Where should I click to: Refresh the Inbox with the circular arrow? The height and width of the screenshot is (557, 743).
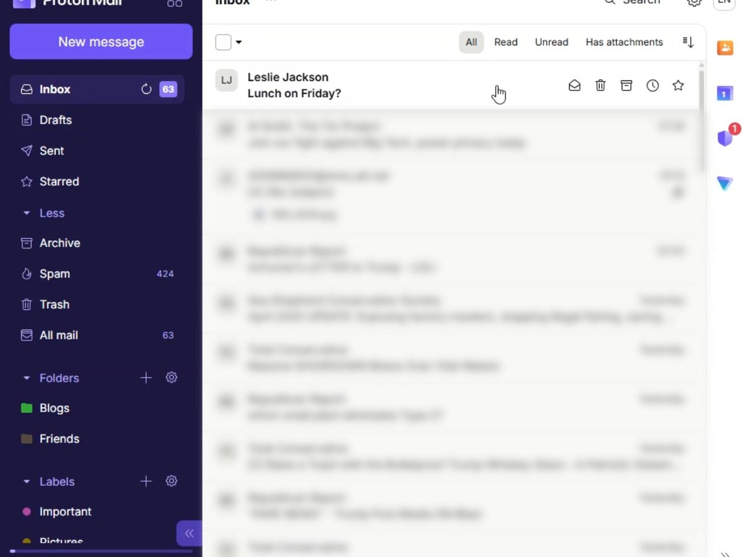(146, 89)
